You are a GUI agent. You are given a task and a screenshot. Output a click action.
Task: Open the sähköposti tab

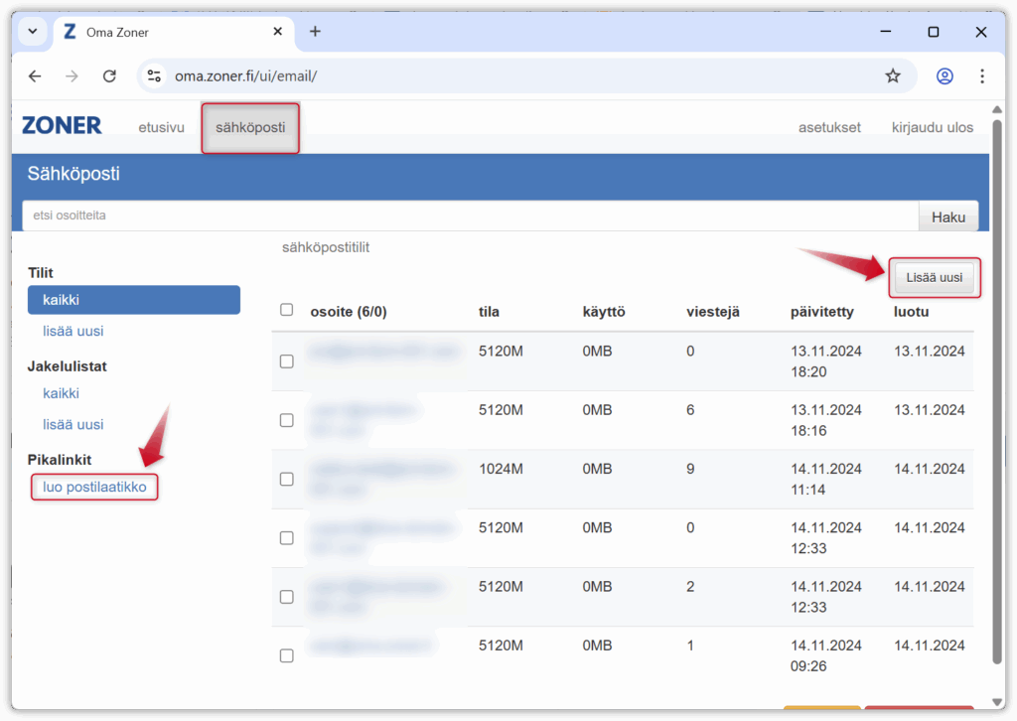click(x=250, y=128)
